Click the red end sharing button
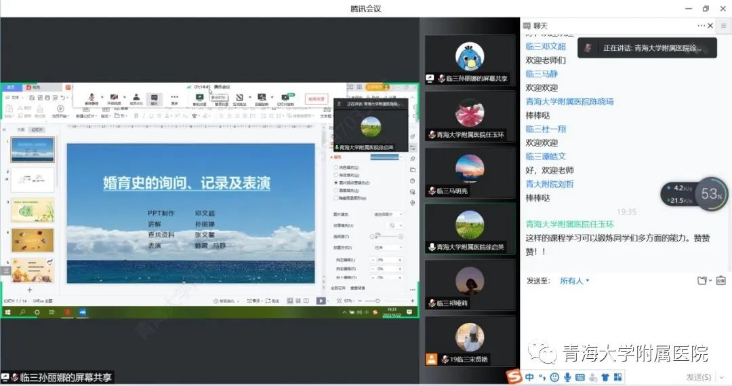This screenshot has width=732, height=386. tap(316, 99)
